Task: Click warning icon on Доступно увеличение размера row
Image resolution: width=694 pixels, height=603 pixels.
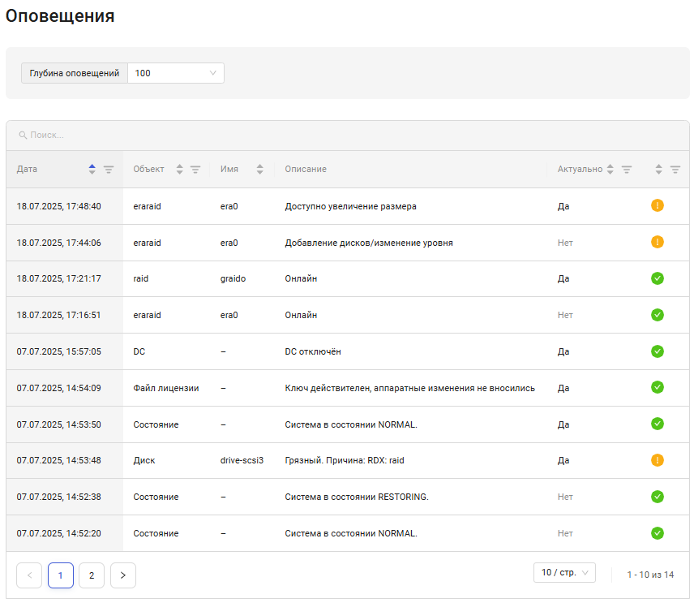Action: [x=658, y=206]
